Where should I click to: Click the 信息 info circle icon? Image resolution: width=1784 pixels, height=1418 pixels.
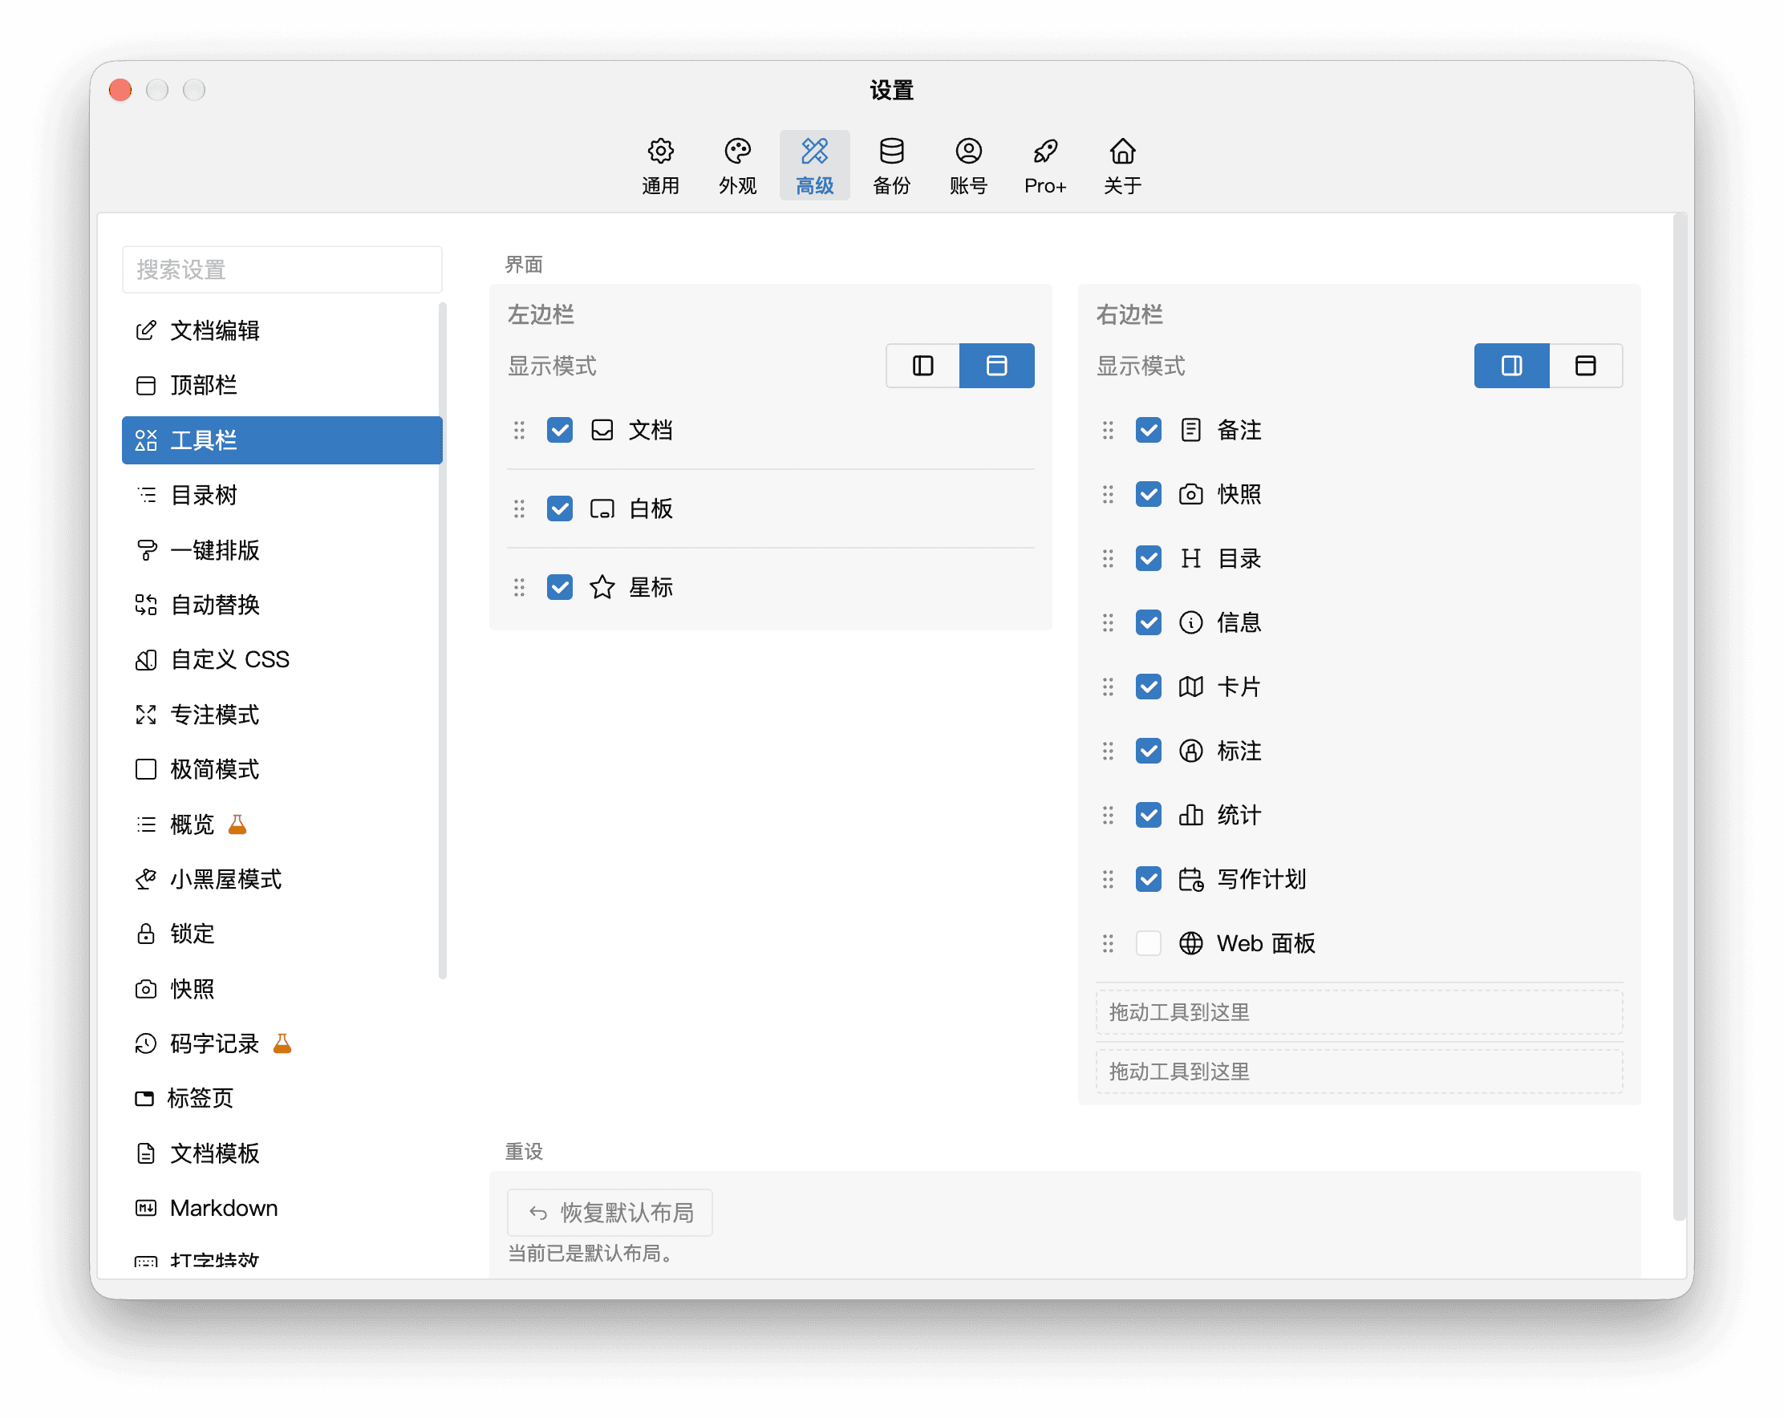(1190, 622)
